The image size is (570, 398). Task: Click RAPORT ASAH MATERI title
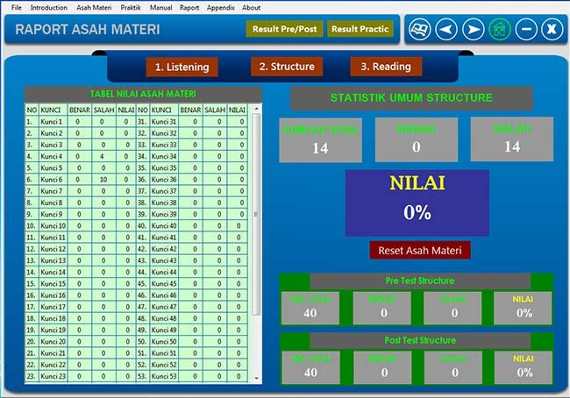point(88,30)
